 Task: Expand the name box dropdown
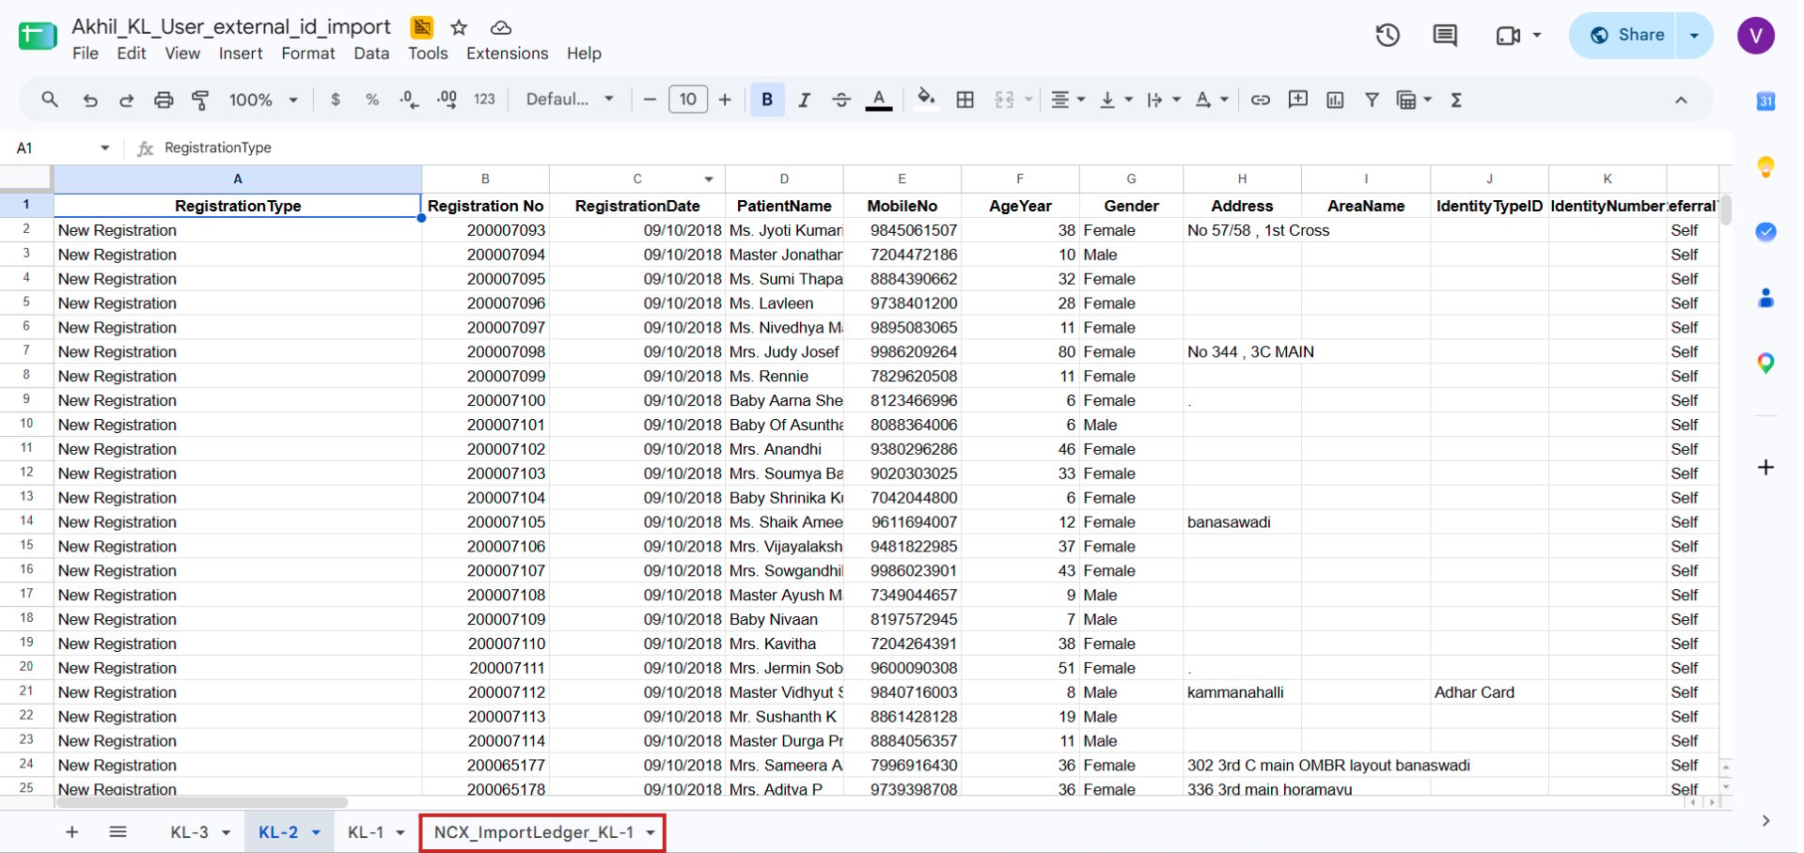(x=104, y=147)
